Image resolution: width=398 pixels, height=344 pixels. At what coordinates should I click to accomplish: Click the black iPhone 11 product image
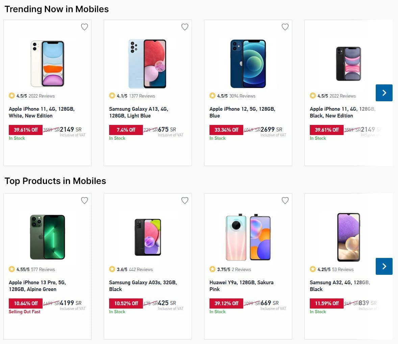coord(348,64)
